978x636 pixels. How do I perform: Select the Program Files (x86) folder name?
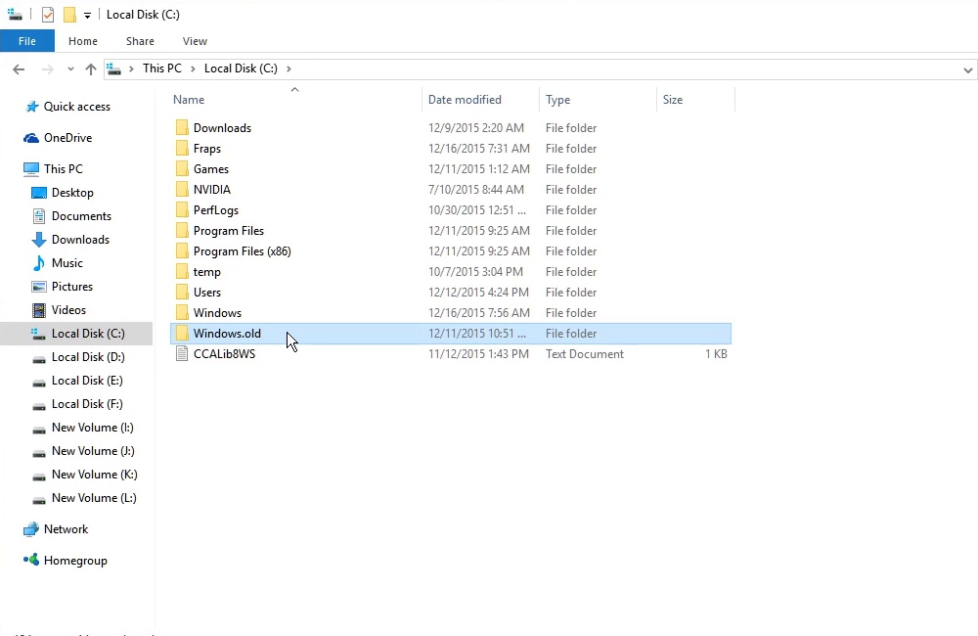pyautogui.click(x=242, y=251)
